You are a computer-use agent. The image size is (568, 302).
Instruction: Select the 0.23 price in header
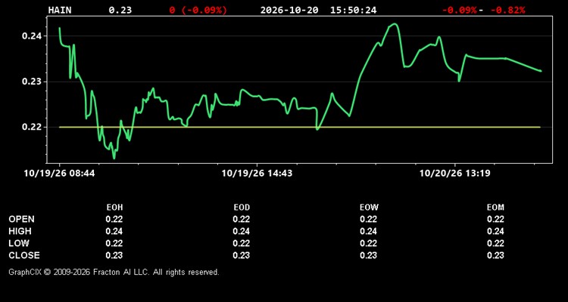click(120, 10)
